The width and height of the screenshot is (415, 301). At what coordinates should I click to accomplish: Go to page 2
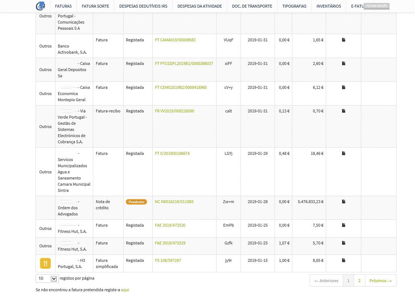pos(359,281)
